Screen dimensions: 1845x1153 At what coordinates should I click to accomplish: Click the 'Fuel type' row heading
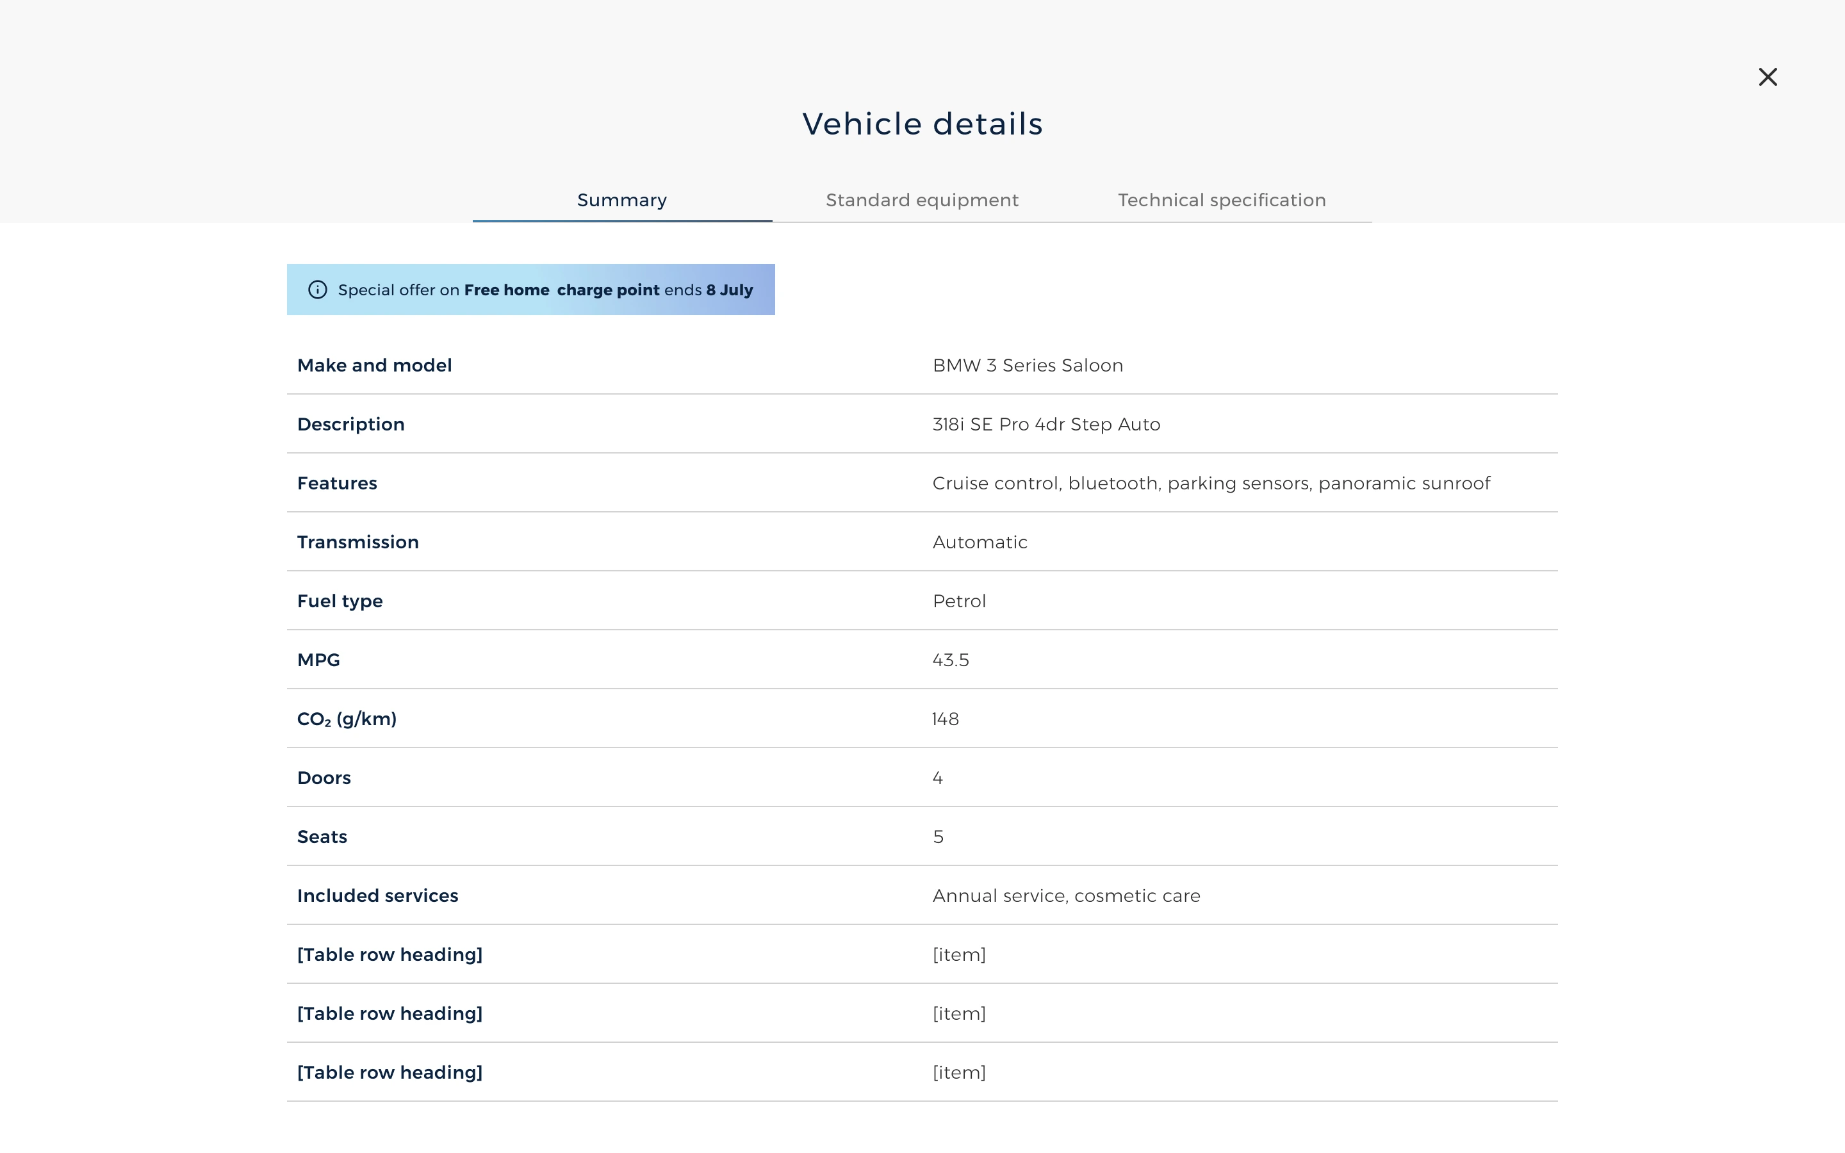pyautogui.click(x=340, y=601)
